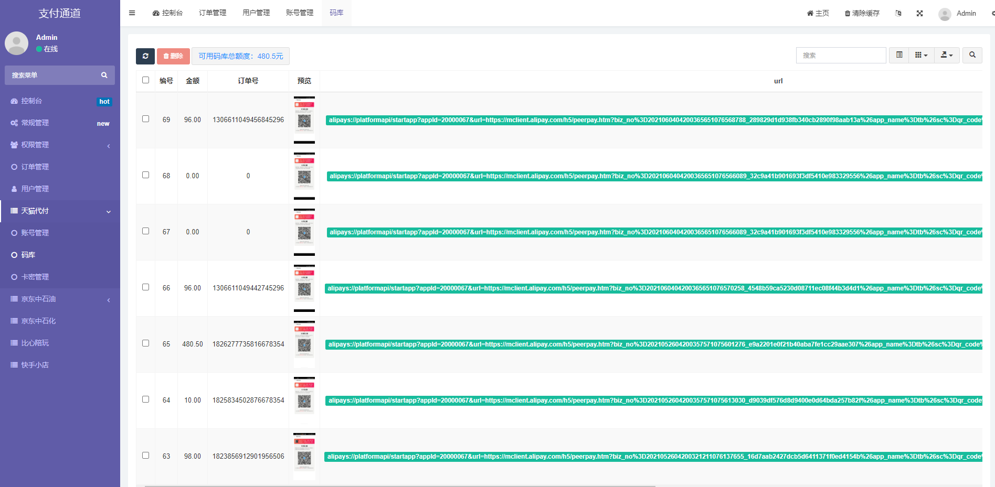Tick the checkbox for row 69

(145, 119)
